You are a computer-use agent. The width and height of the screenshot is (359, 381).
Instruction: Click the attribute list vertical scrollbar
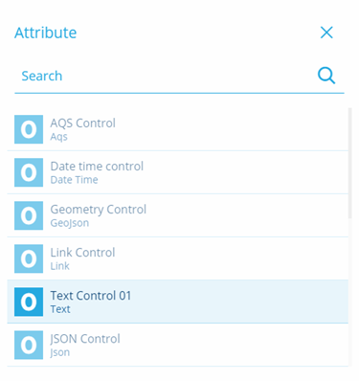click(349, 164)
